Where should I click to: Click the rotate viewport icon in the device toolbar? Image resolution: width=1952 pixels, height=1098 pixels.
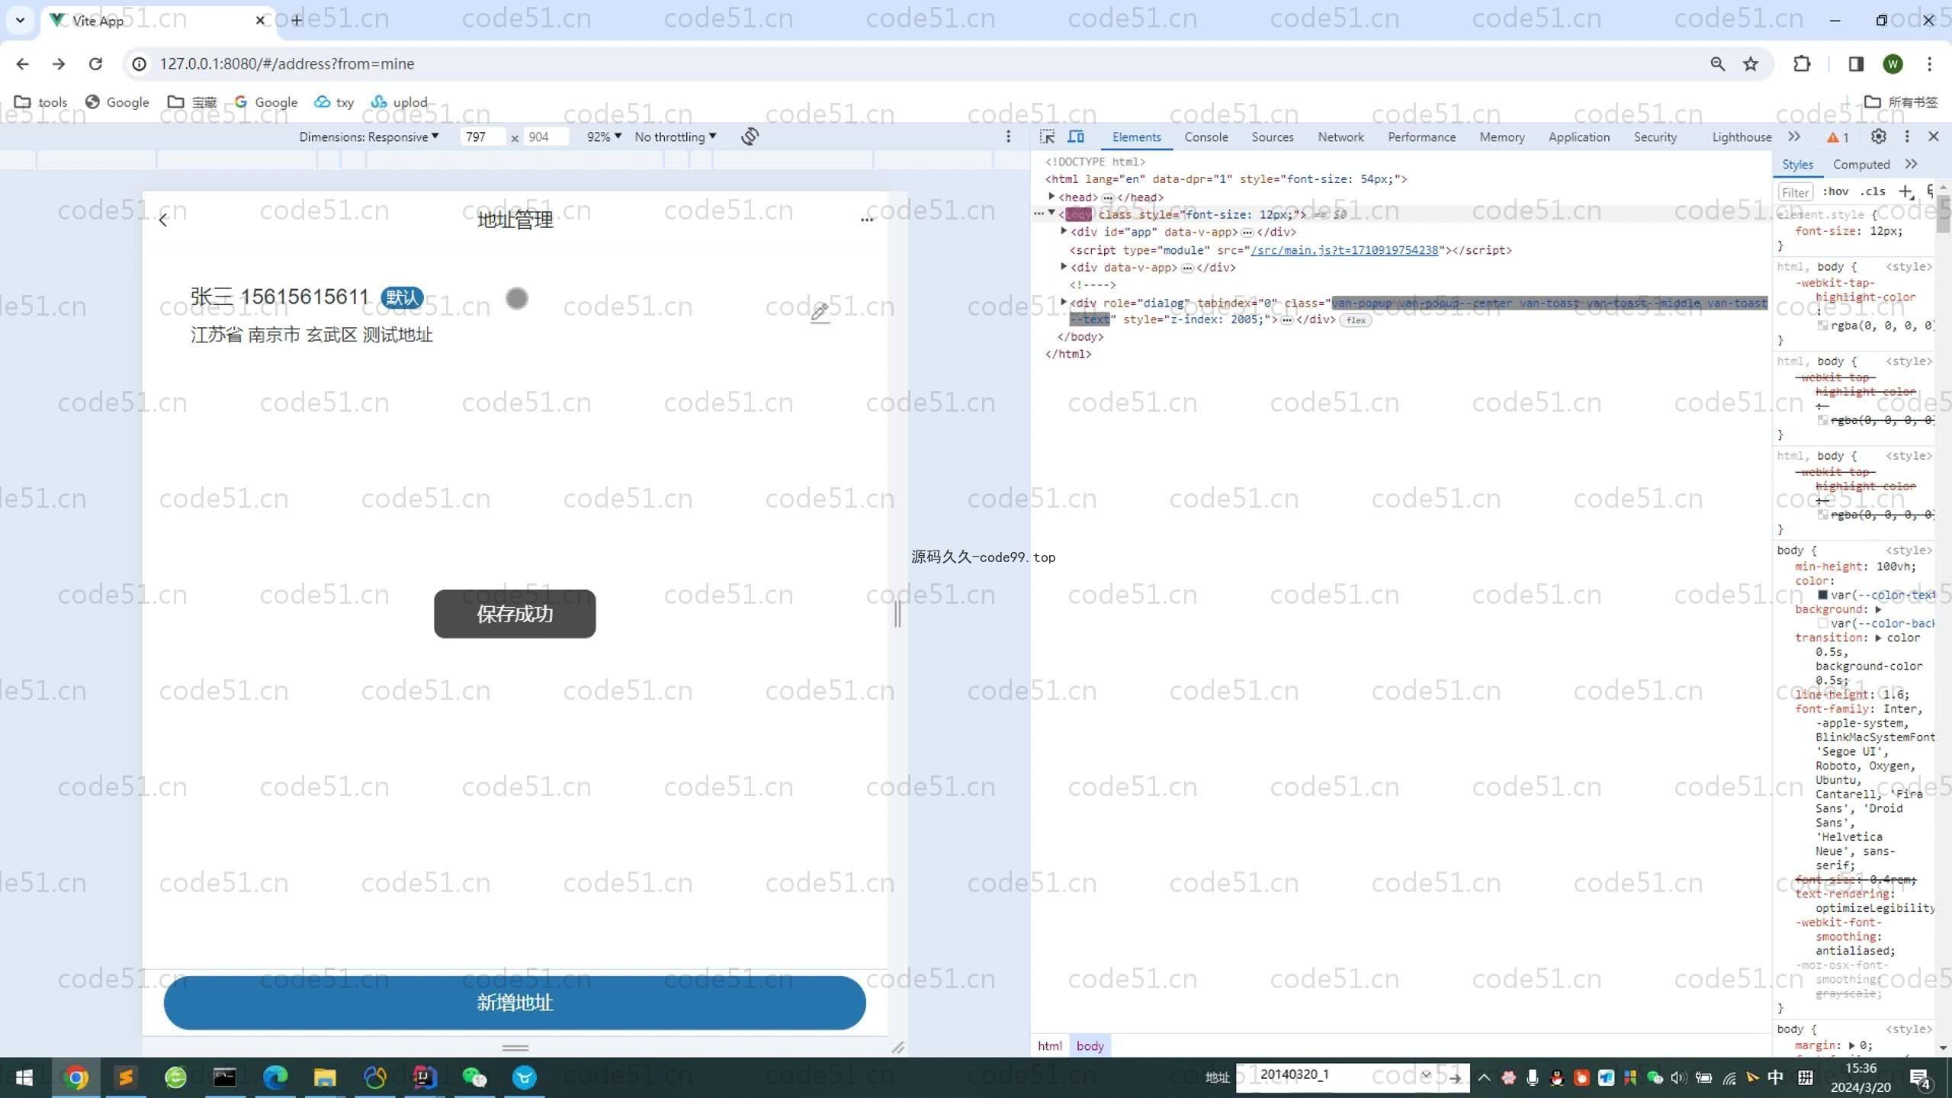click(750, 136)
